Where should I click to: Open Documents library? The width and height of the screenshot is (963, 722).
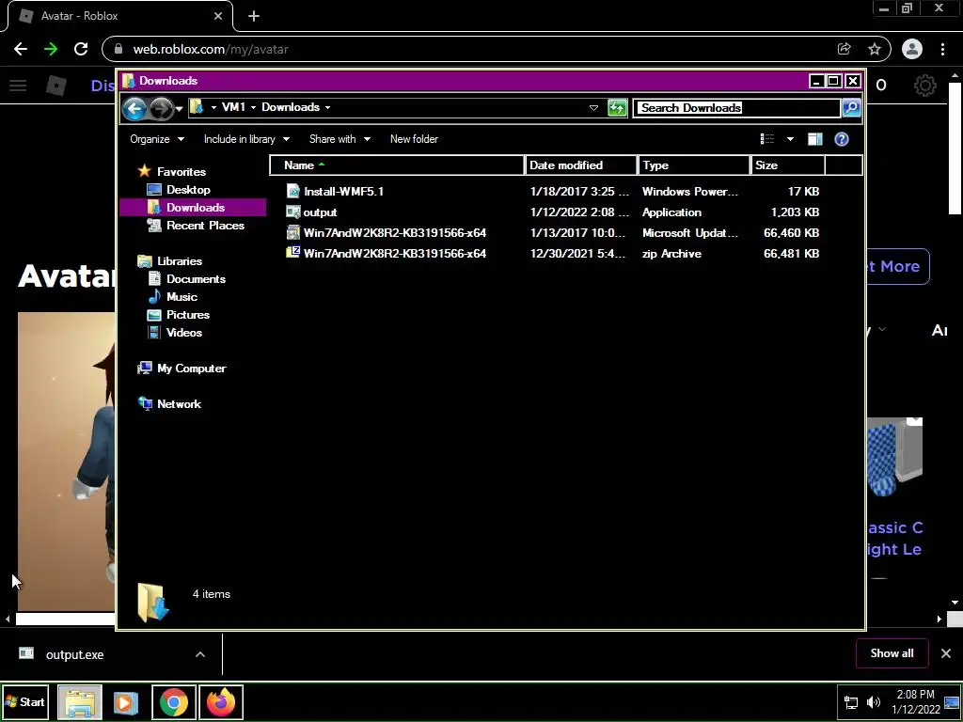pyautogui.click(x=196, y=278)
